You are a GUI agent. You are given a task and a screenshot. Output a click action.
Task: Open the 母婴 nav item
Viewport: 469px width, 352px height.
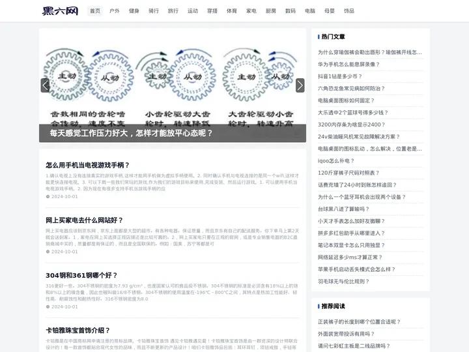[x=330, y=11]
